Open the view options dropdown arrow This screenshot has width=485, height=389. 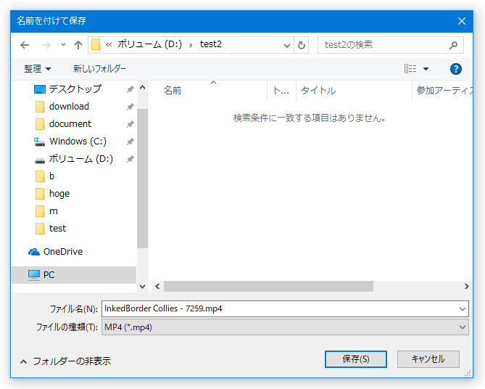click(426, 69)
